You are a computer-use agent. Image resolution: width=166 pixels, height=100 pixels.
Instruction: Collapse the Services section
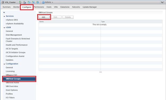coord(4,16)
